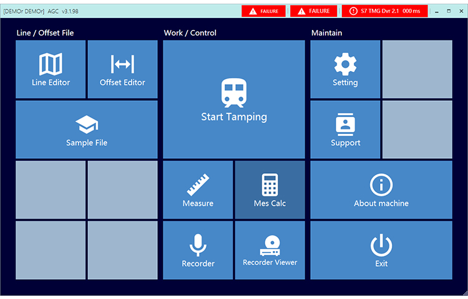
Task: Click the S7 TMG Dvr 2.1 status
Action: [x=384, y=11]
